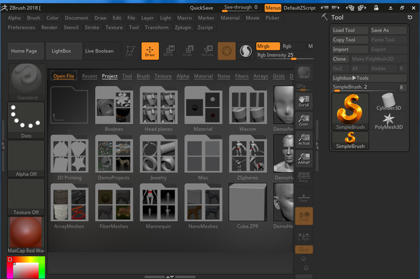Switch to the Recent tab in LightBox
The width and height of the screenshot is (420, 279).
[x=89, y=76]
